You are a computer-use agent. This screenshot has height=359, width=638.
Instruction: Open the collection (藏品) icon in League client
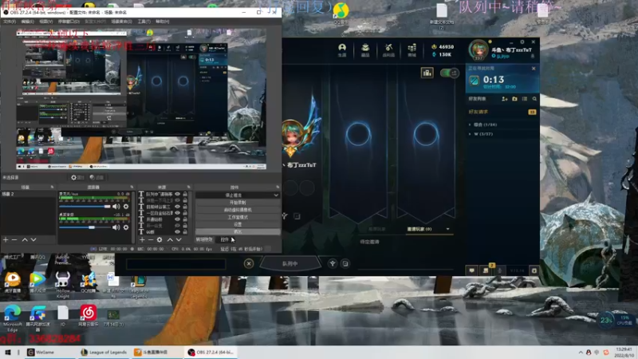click(365, 49)
